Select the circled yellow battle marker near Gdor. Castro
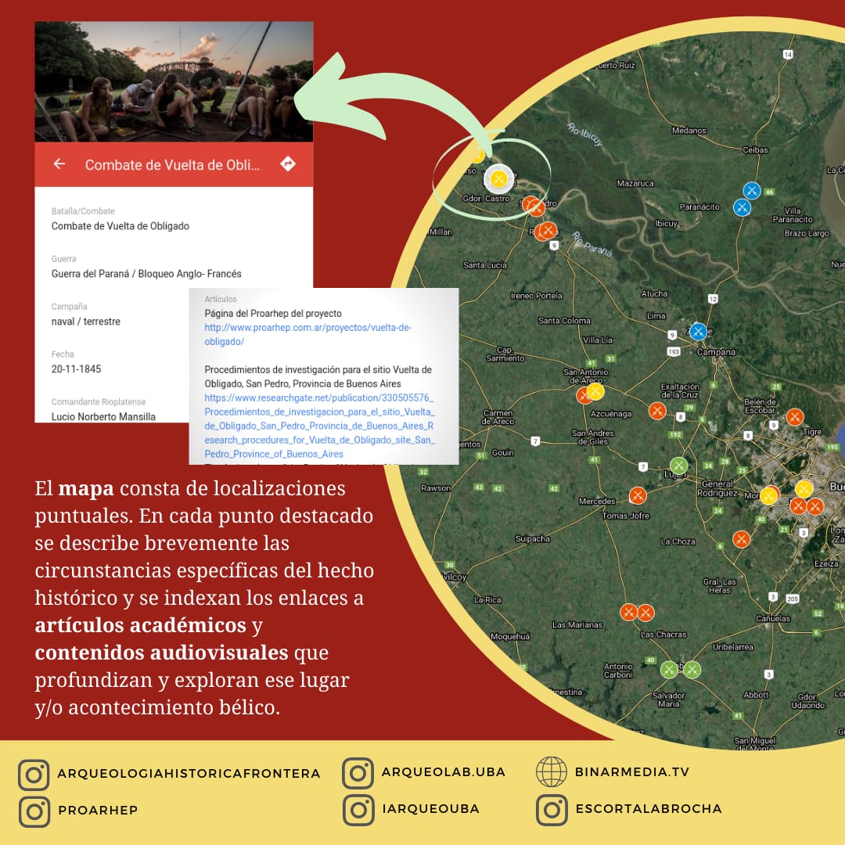Viewport: 845px width, 845px height. [498, 179]
